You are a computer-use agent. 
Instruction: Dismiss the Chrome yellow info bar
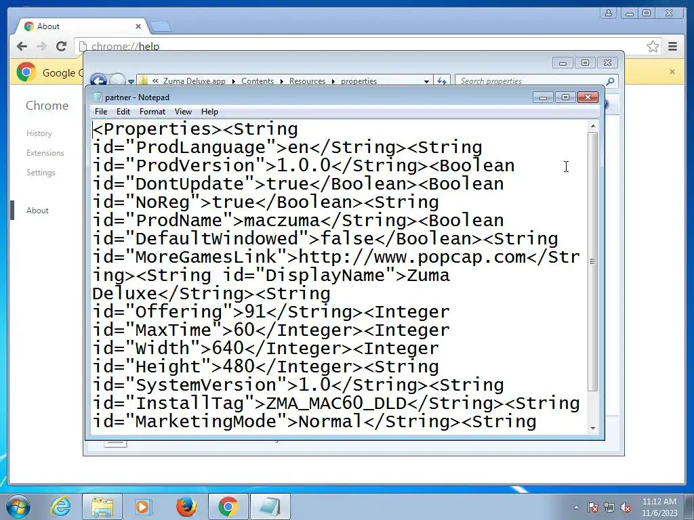click(672, 72)
